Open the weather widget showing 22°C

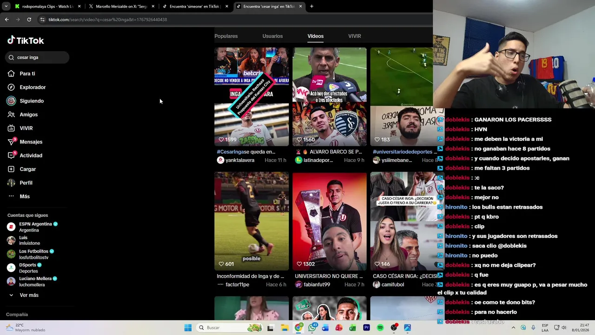pos(26,328)
